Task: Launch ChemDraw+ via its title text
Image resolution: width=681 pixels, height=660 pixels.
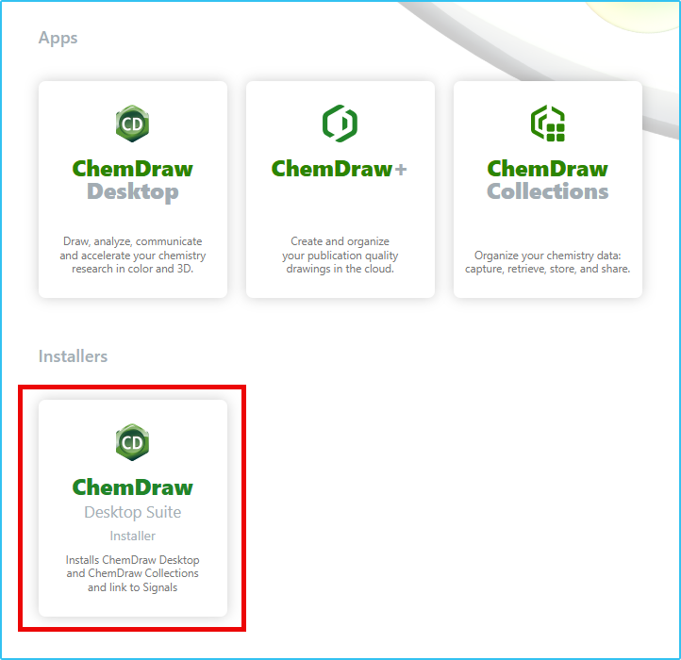Action: (x=340, y=169)
